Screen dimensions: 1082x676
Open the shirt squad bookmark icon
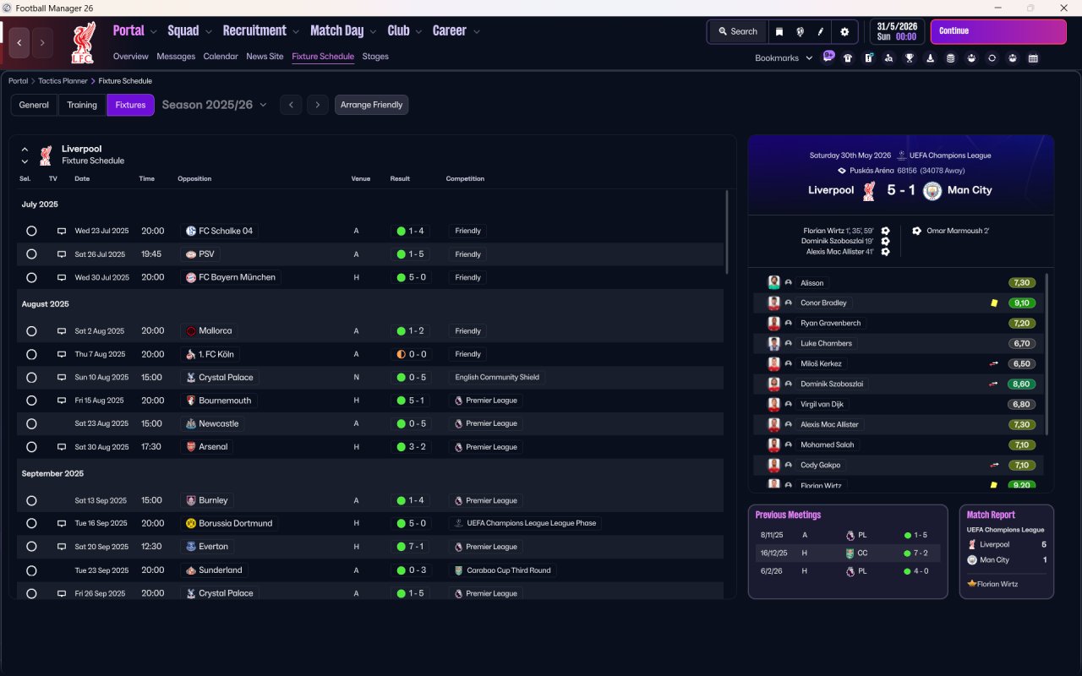(x=848, y=58)
